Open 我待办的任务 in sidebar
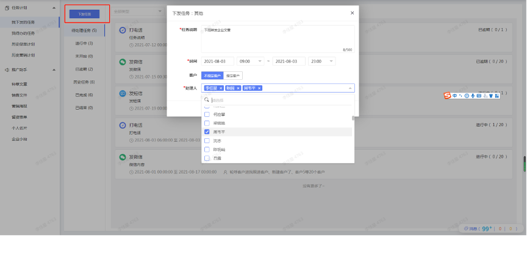 [23, 33]
